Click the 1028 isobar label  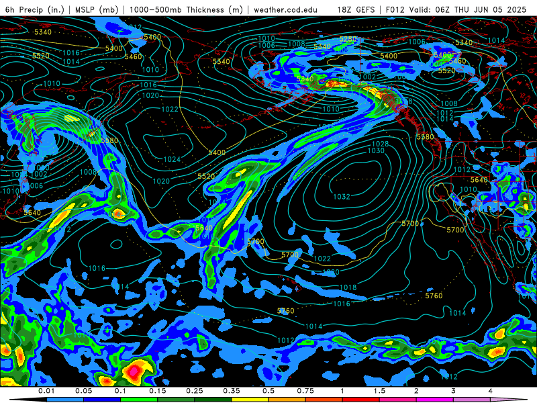(x=380, y=144)
